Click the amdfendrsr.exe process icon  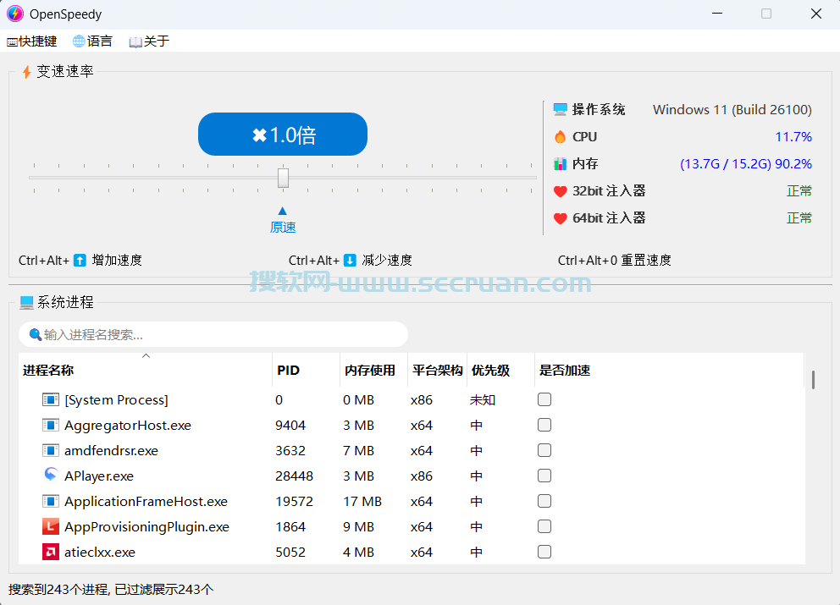coord(50,450)
